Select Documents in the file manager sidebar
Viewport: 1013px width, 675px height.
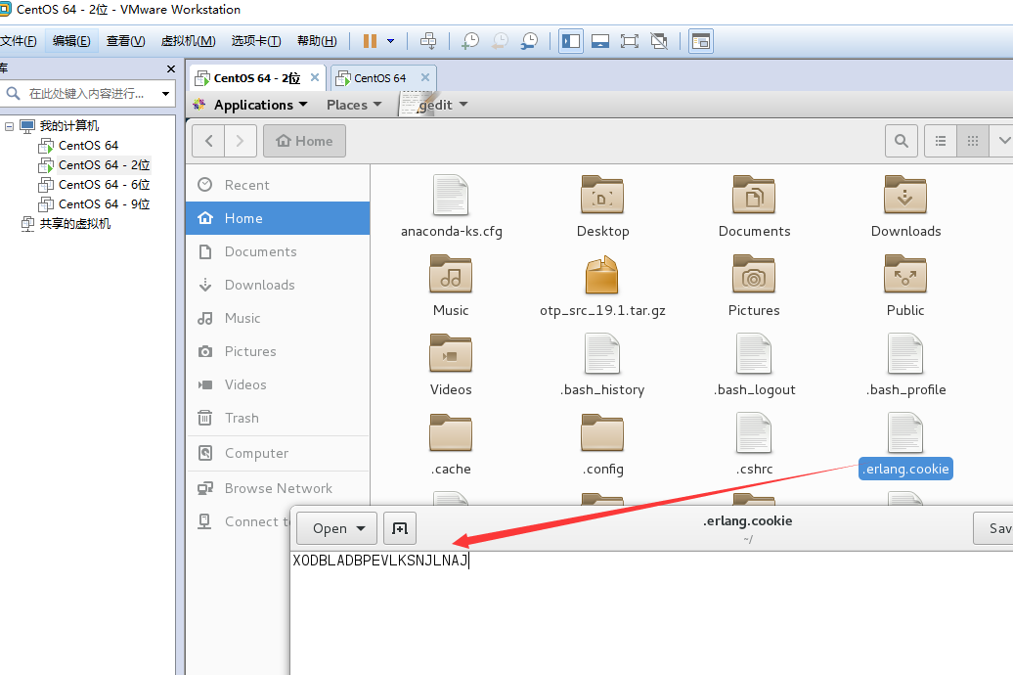pyautogui.click(x=278, y=251)
